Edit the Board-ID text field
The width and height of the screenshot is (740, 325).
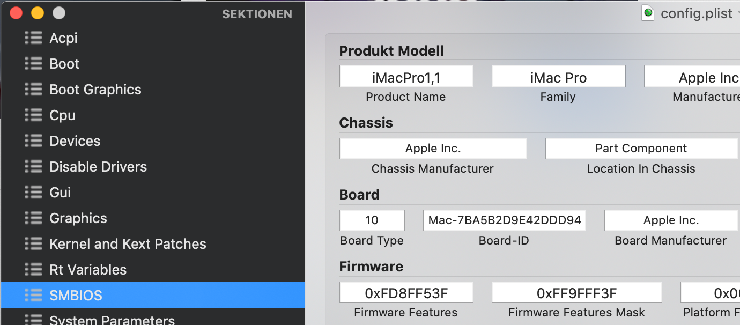(x=504, y=220)
